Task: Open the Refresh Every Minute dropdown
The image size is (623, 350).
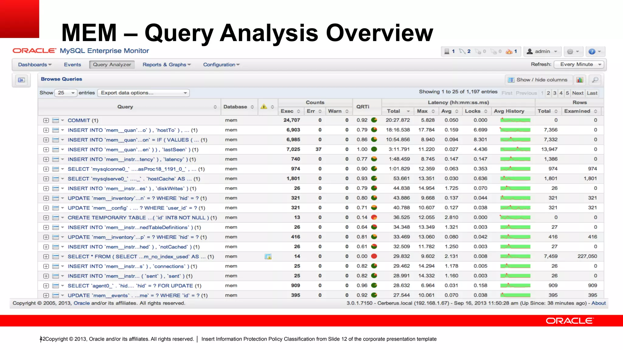Action: point(579,64)
